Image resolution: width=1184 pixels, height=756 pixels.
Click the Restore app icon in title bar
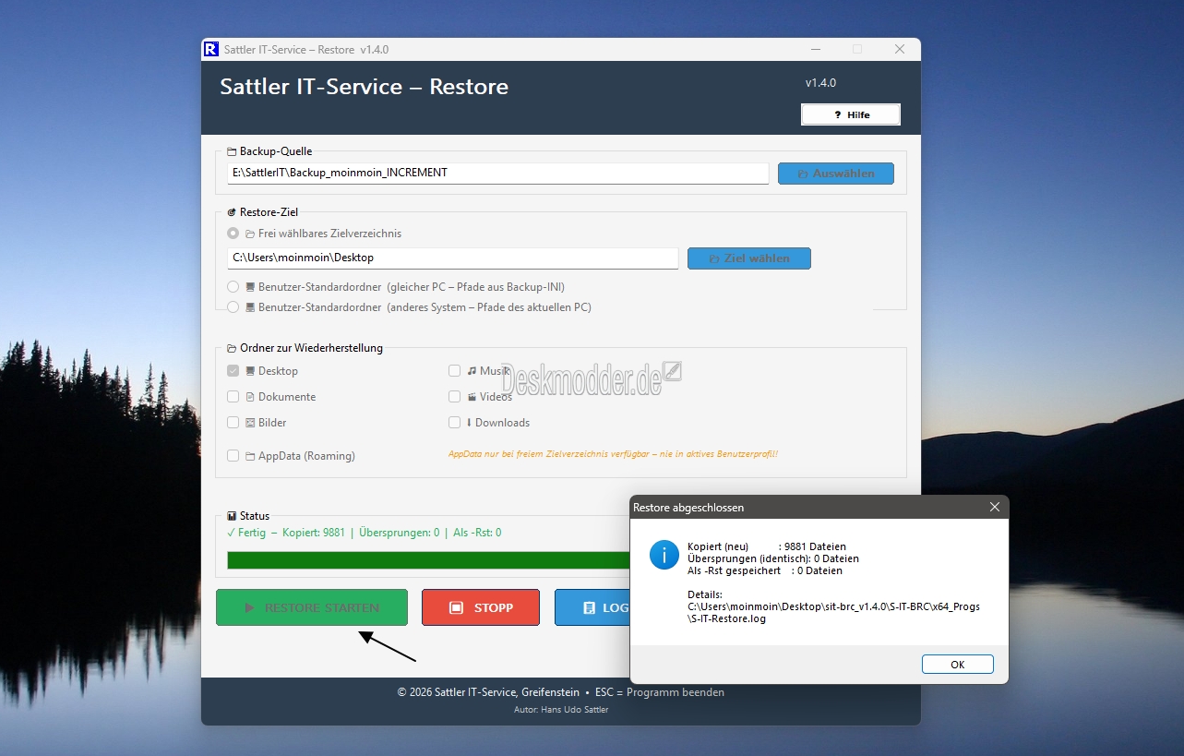pos(211,49)
